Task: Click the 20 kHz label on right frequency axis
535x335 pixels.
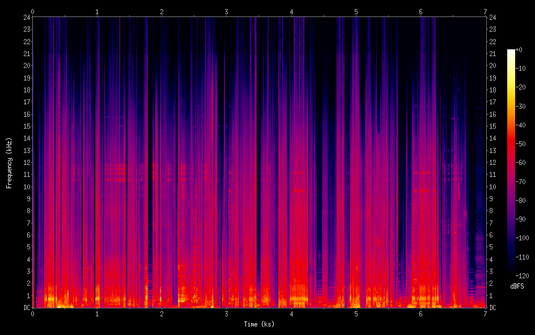Action: click(x=493, y=66)
